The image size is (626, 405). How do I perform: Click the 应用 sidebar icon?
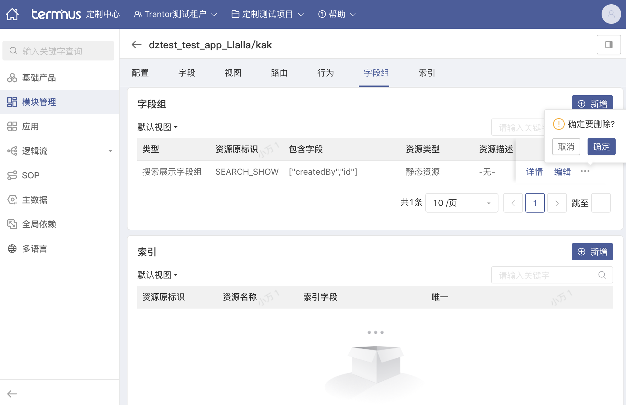(12, 126)
